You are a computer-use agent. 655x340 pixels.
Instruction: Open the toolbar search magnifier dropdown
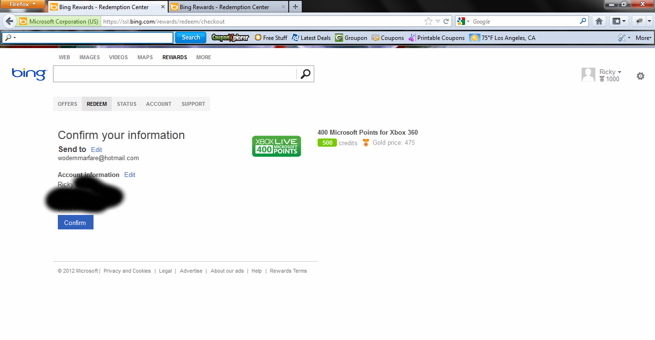coord(10,38)
